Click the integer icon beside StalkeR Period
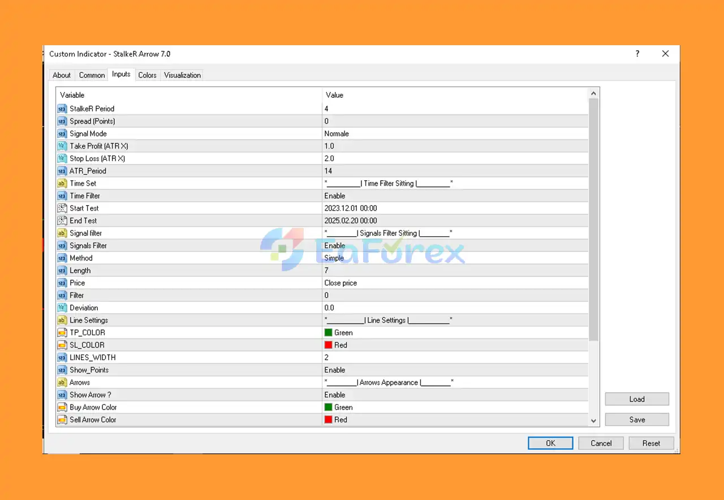Viewport: 724px width, 500px height. (x=62, y=108)
